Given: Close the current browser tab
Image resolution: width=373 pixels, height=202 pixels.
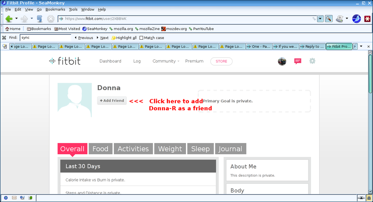Looking at the screenshot, I should (x=369, y=46).
